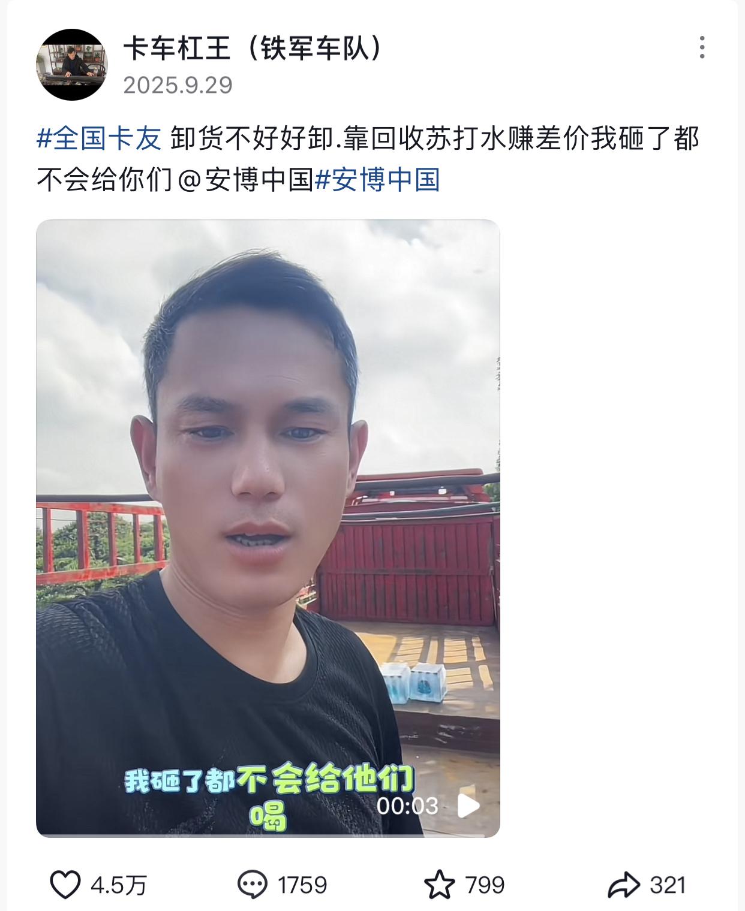Viewport: 745px width, 911px height.
Task: Open the @安博中国 mention
Action: (245, 179)
